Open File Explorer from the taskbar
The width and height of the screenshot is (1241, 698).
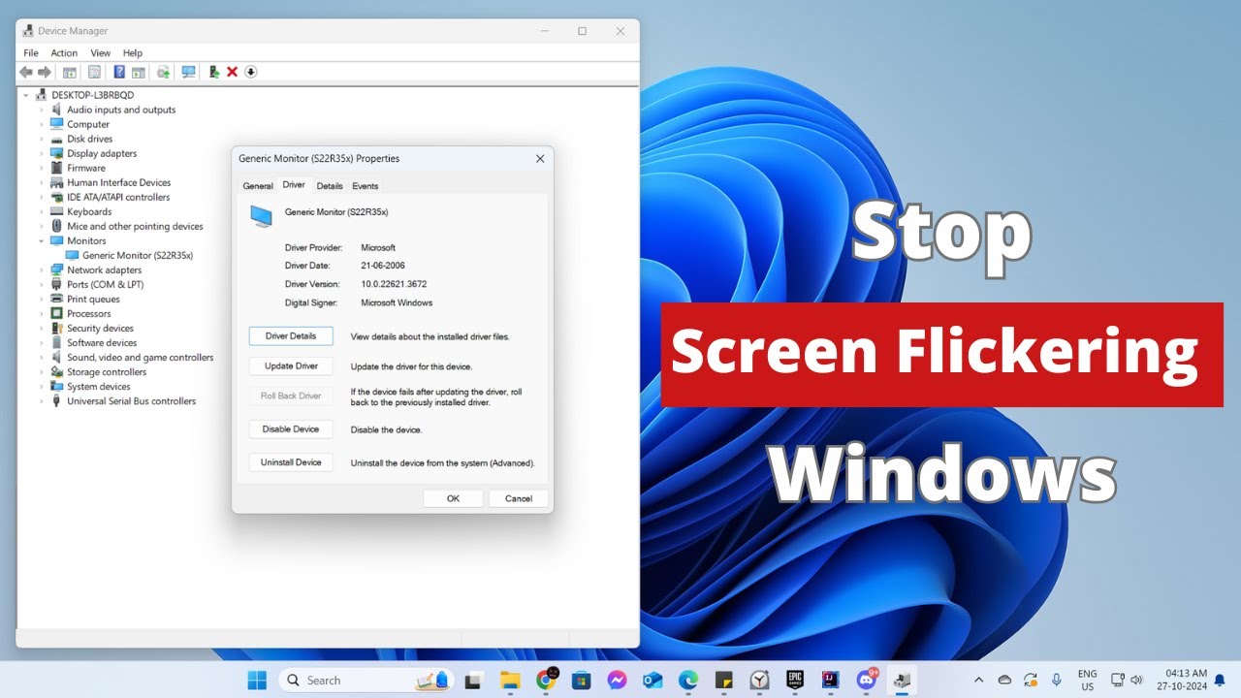click(511, 681)
